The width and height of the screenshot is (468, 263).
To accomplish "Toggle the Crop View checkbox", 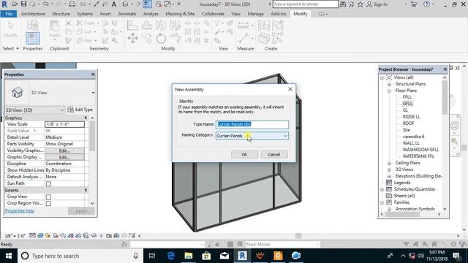I will [48, 197].
